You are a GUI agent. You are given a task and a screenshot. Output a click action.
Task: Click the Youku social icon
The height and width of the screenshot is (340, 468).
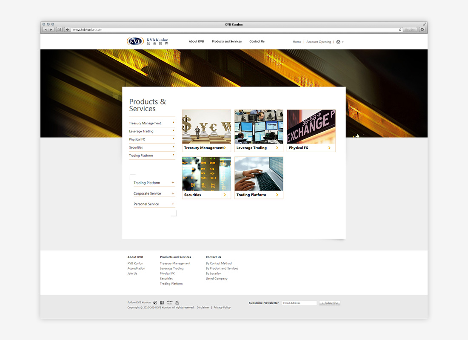click(169, 302)
